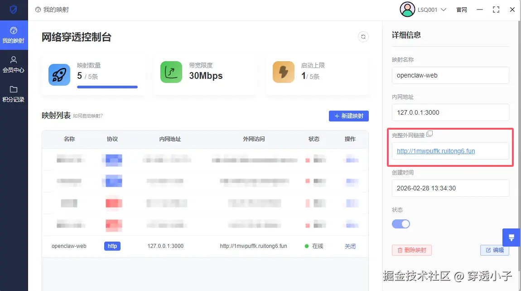Open the 积分记录 sidebar section

click(14, 94)
